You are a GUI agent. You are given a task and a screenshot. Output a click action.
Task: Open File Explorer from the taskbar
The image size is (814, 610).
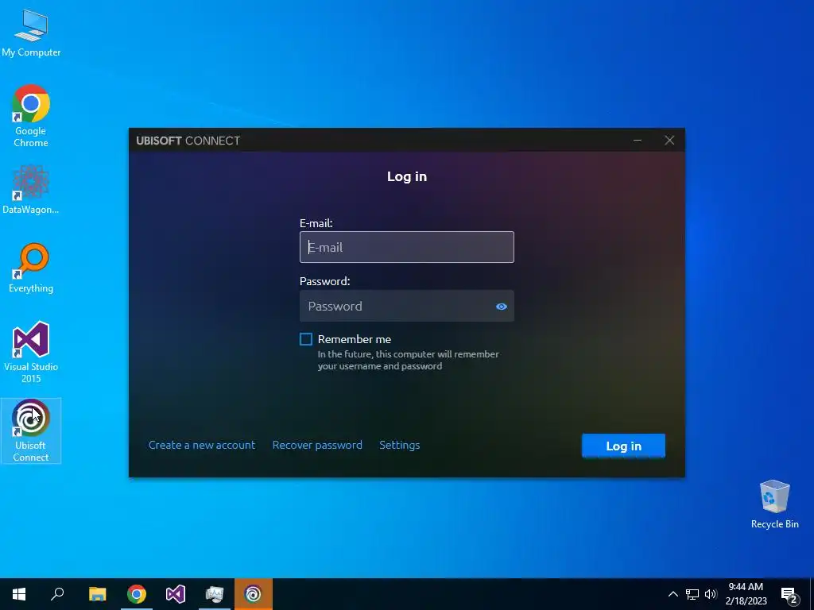[x=97, y=594]
